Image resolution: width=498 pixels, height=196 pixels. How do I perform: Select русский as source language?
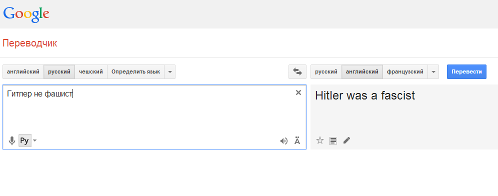[x=59, y=72]
